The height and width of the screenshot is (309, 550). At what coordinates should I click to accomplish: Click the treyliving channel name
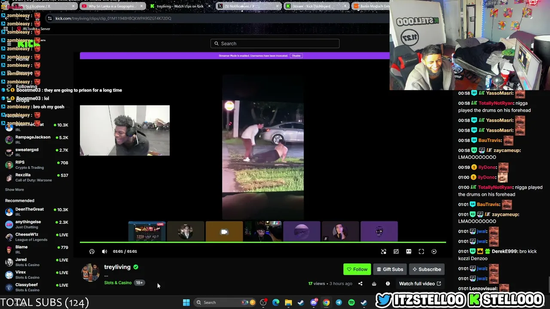tap(117, 267)
